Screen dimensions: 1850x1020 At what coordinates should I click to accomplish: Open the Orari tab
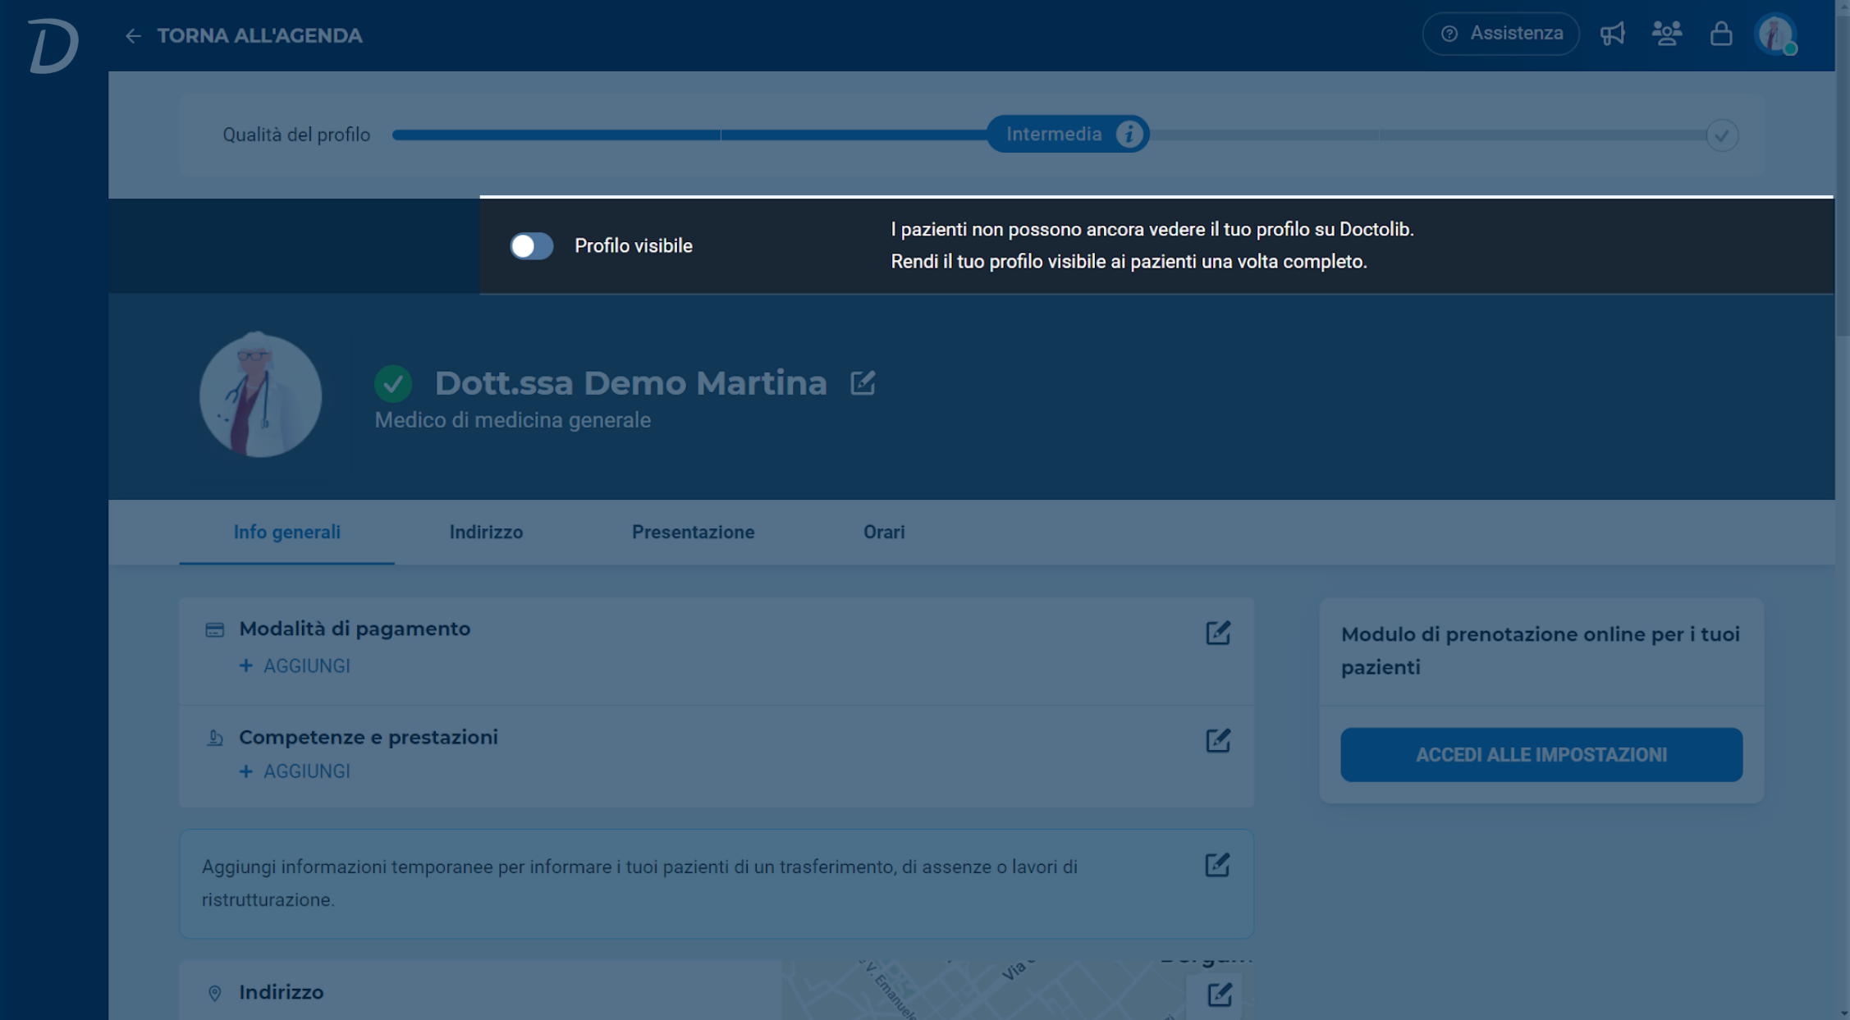point(883,532)
